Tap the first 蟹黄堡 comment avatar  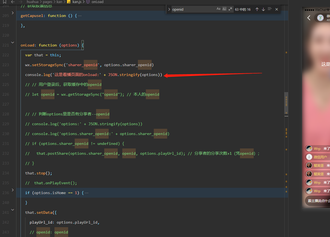click(309, 165)
